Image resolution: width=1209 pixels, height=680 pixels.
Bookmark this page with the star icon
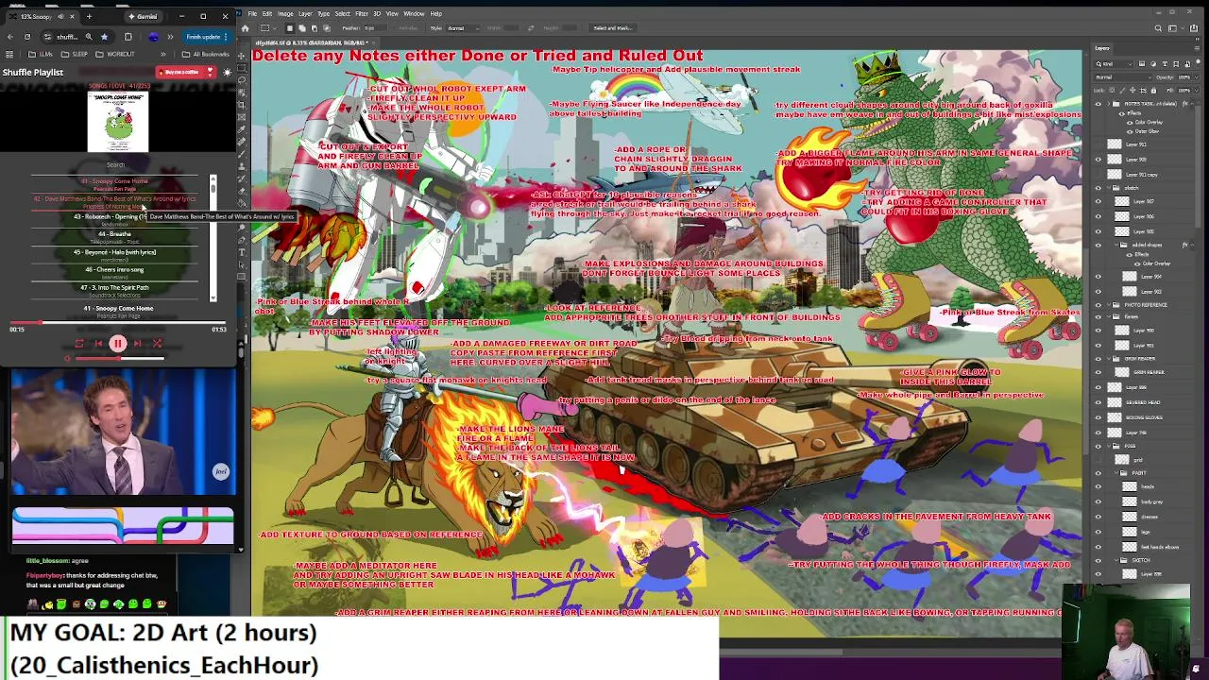tap(104, 37)
